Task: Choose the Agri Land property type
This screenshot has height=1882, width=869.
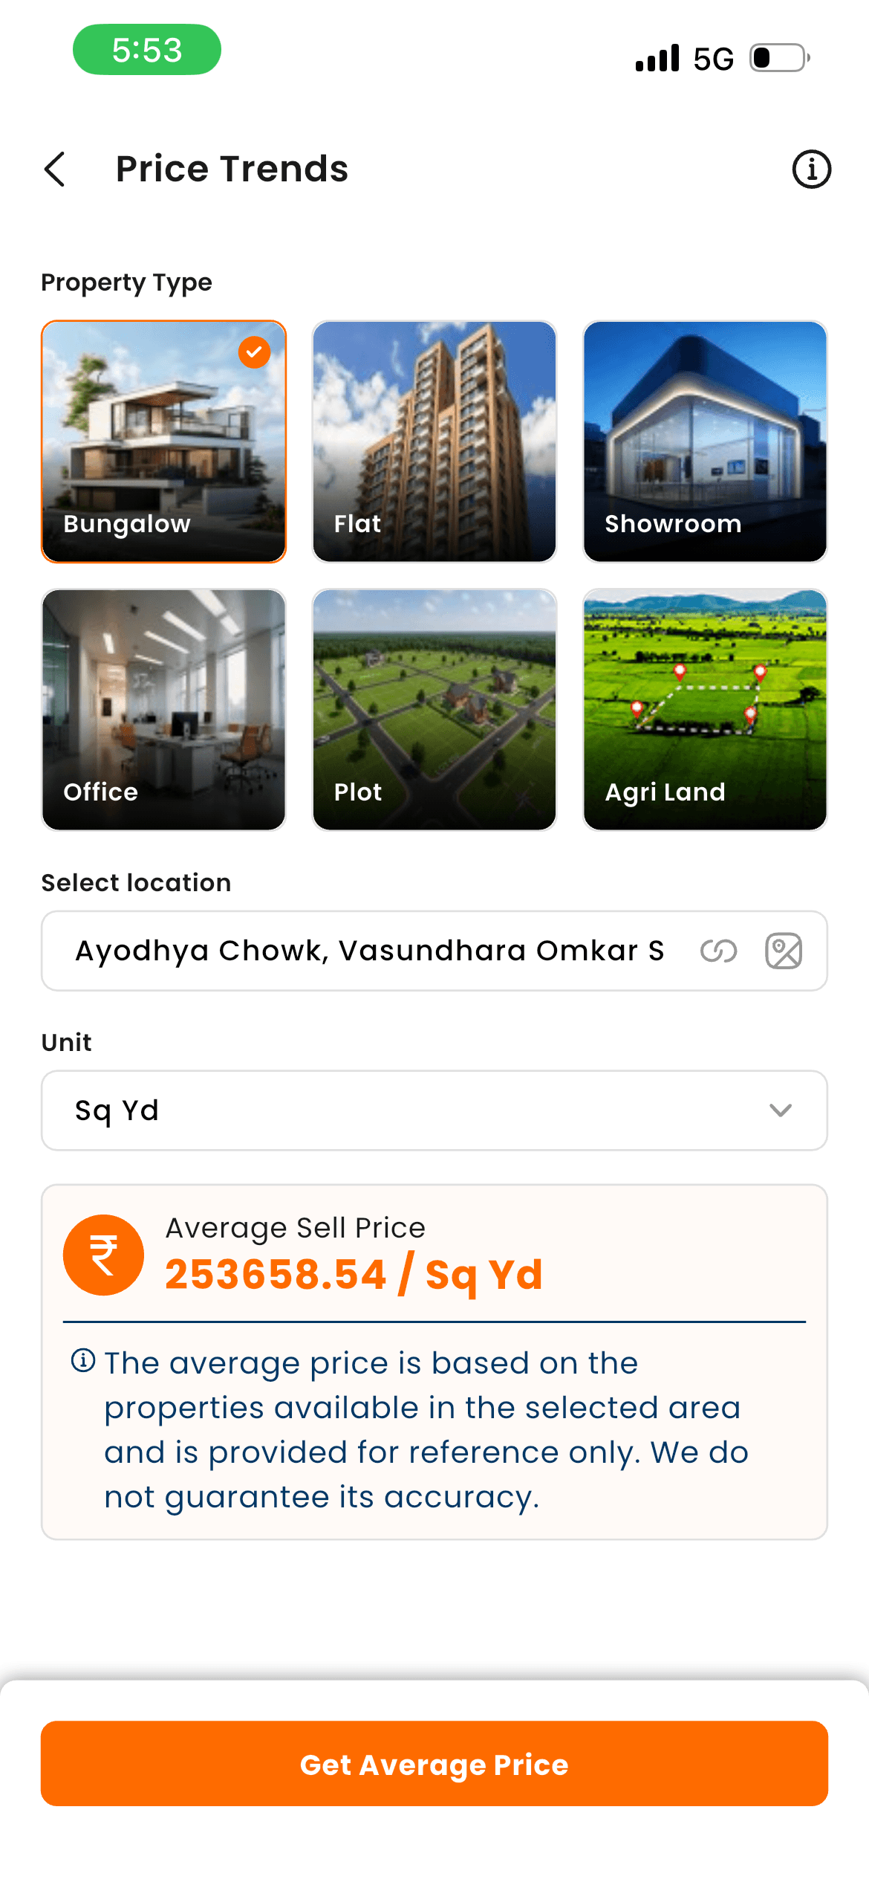Action: [705, 709]
